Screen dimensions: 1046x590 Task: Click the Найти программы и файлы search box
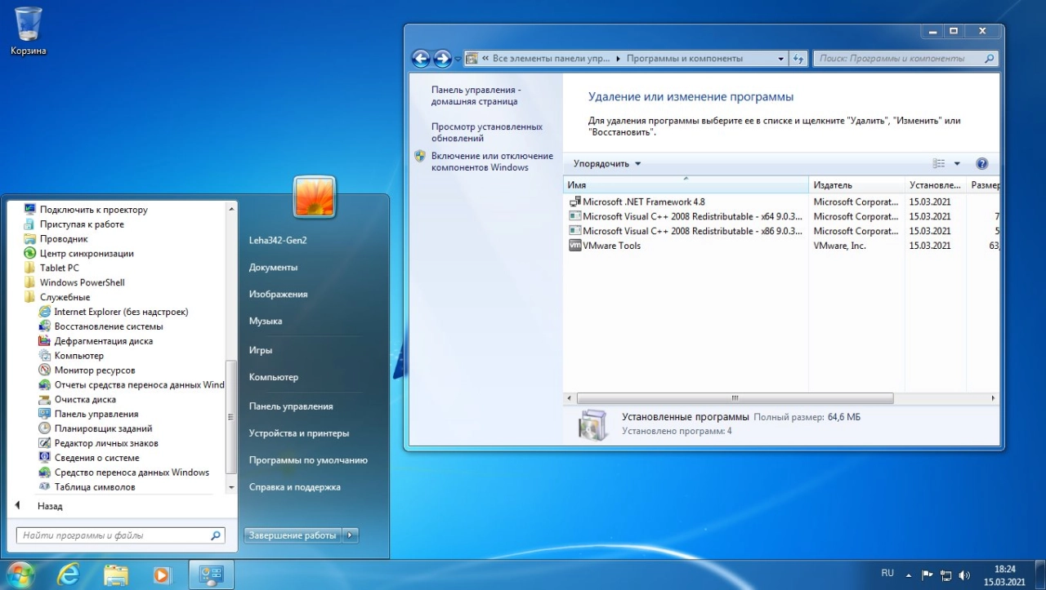click(x=120, y=535)
